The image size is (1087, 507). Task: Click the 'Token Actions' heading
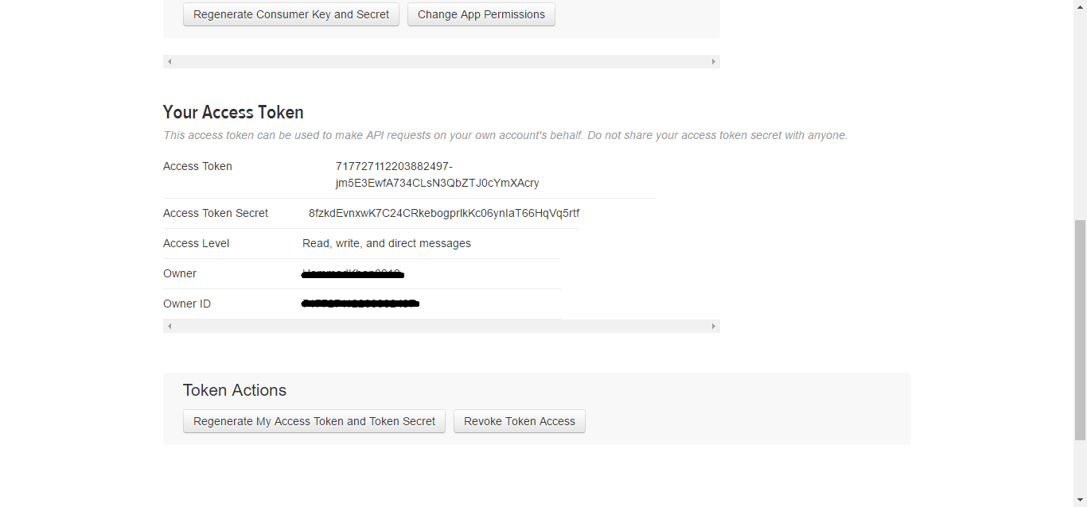coord(235,390)
